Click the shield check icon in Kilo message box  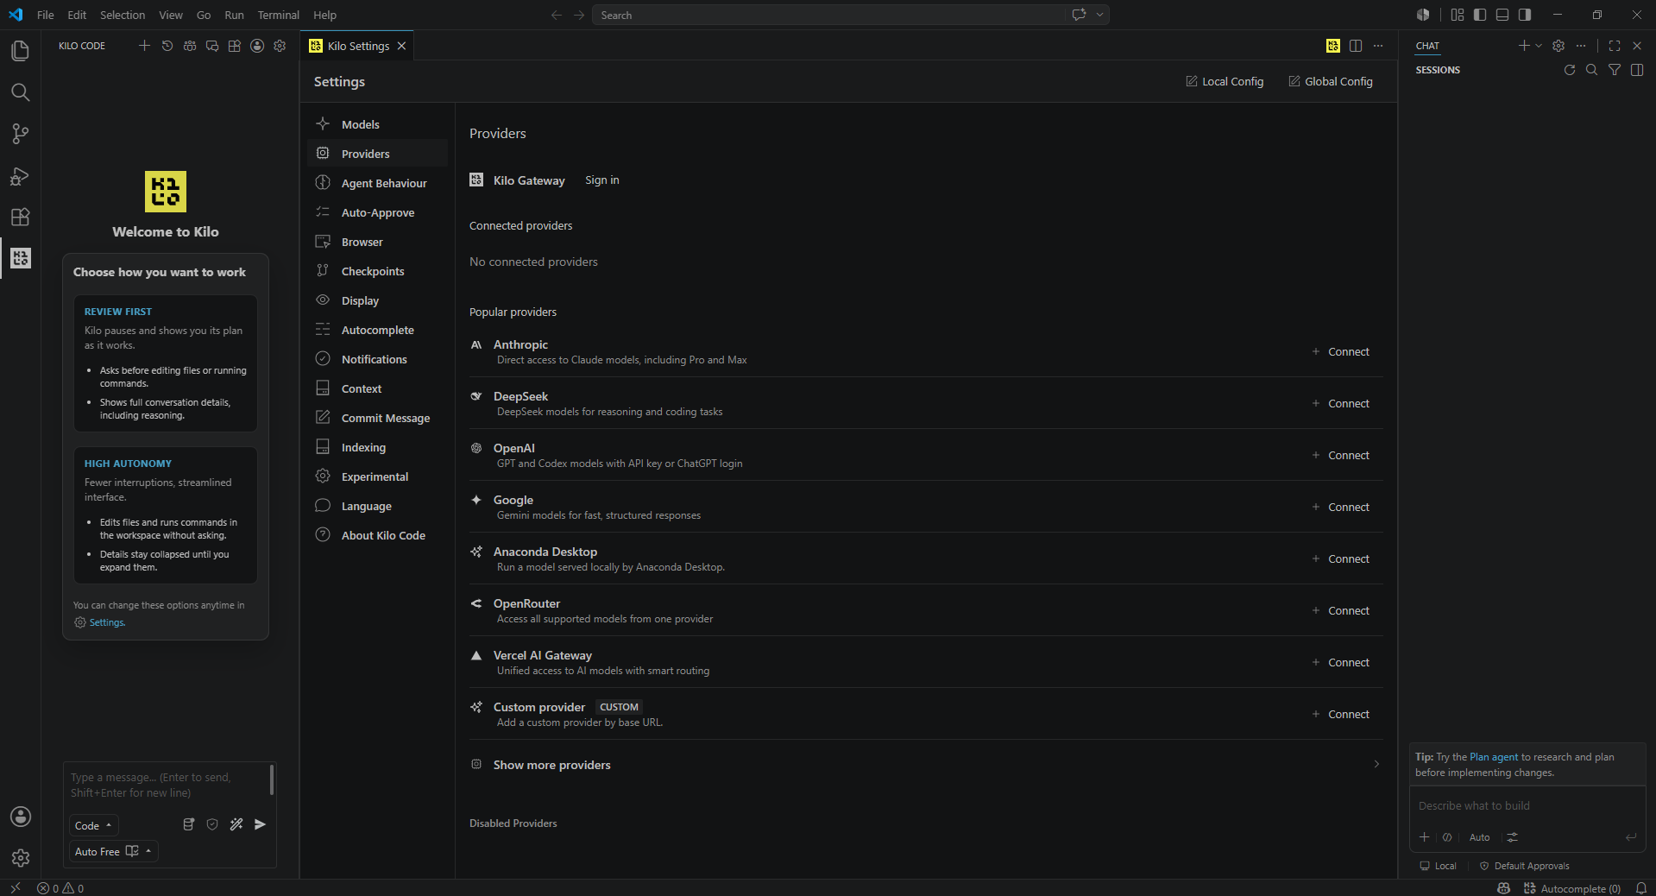[x=212, y=824]
